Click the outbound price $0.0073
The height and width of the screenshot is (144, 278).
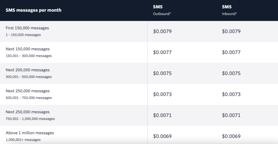162,94
